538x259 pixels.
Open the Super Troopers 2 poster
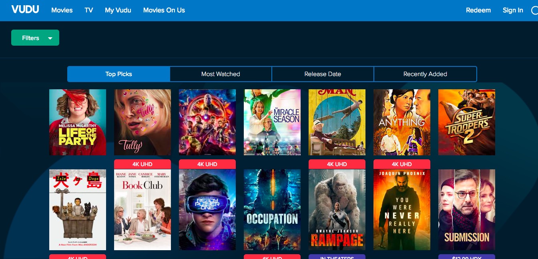pyautogui.click(x=467, y=122)
